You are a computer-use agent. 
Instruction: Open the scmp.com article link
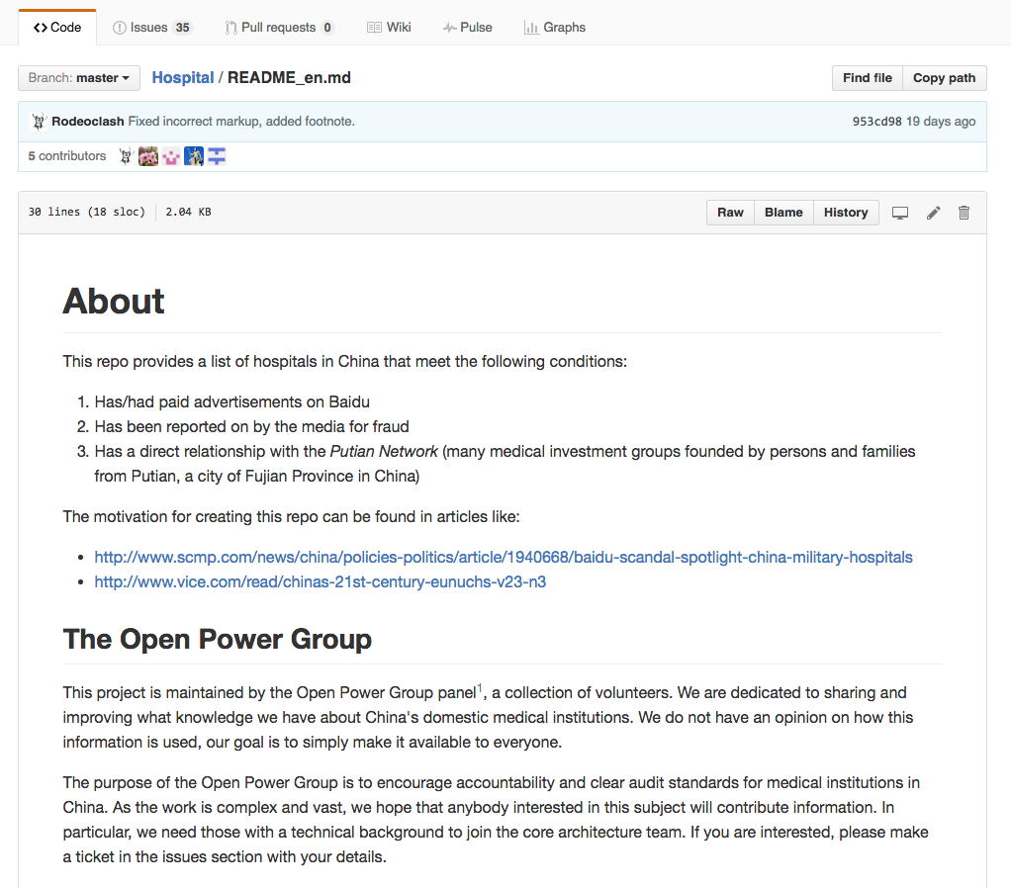[504, 557]
